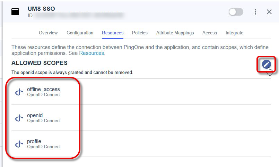The width and height of the screenshot is (279, 167).
Task: Click the profile scope OpenID Connect icon
Action: pos(19,144)
